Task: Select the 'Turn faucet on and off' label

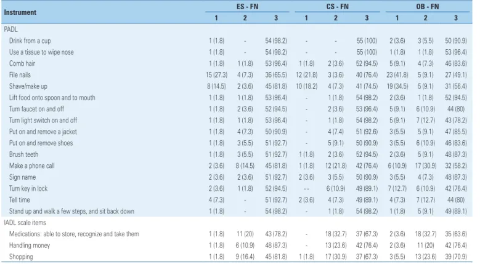Action: (x=36, y=109)
